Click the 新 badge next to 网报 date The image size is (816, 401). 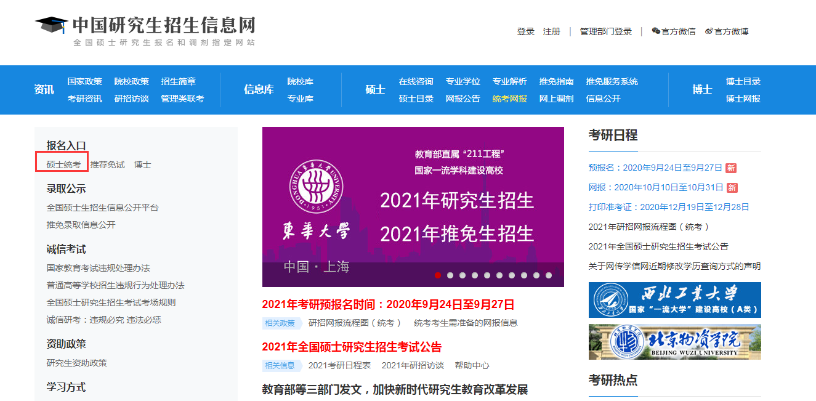click(732, 187)
